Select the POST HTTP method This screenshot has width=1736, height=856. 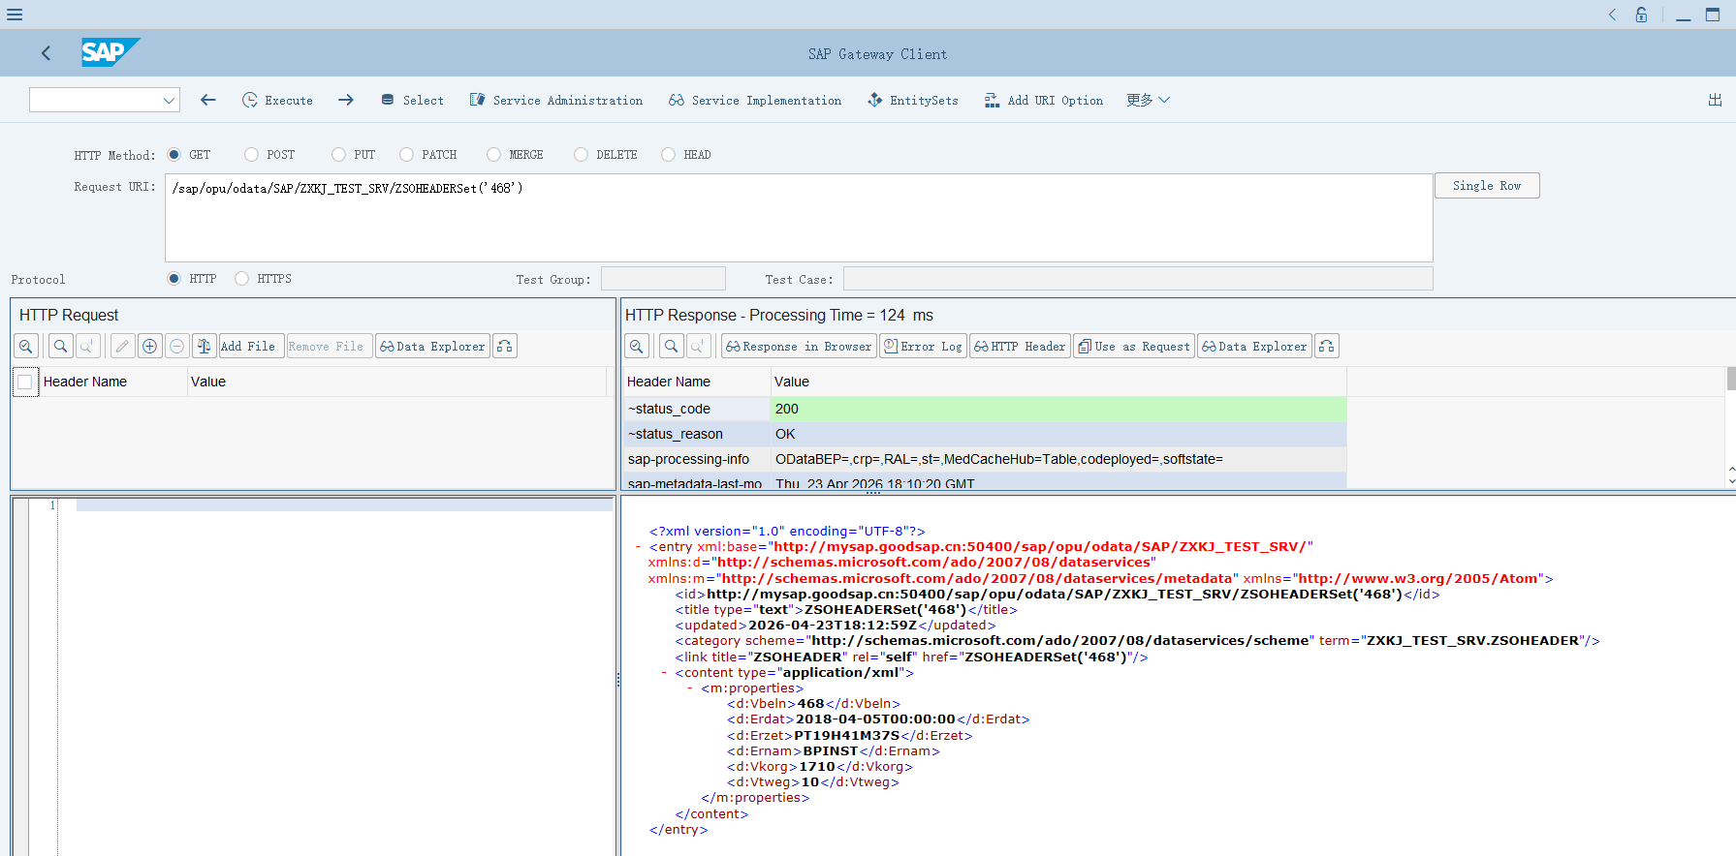(251, 154)
